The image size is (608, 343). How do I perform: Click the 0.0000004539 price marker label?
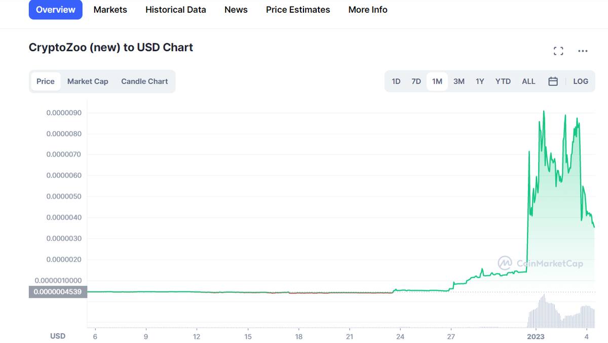click(58, 292)
